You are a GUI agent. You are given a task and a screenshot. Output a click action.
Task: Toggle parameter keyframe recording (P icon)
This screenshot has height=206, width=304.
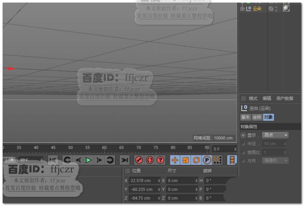207,160
